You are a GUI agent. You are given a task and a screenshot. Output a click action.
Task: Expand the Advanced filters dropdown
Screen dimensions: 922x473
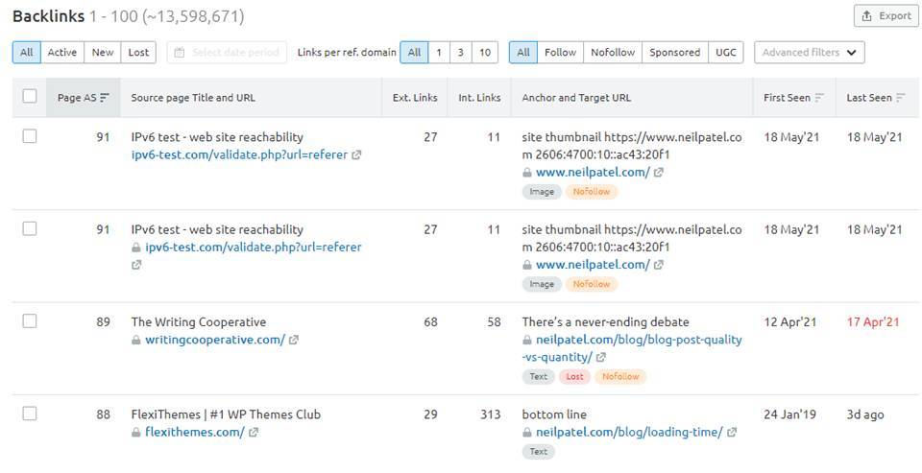coord(809,53)
